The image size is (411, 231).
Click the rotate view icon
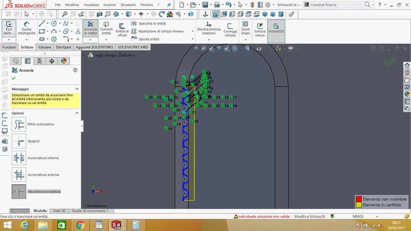(162, 14)
